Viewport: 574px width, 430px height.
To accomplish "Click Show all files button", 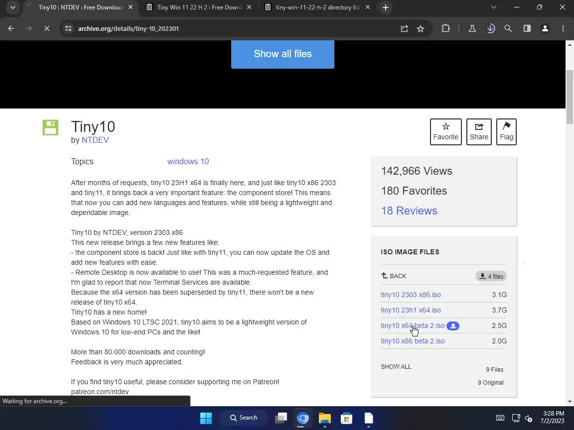I will pyautogui.click(x=283, y=54).
